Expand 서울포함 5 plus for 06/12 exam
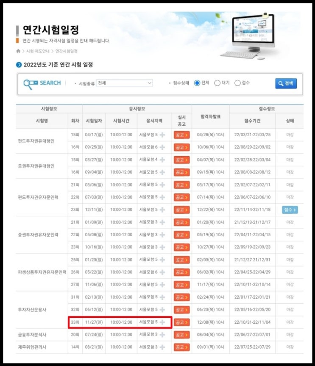The width and height of the screenshot is (315, 366). pos(162,309)
